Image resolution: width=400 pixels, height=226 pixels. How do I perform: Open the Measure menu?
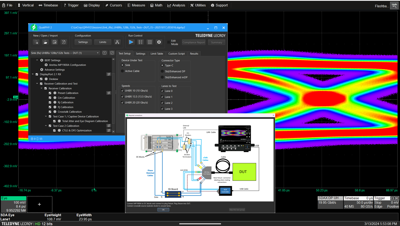click(136, 5)
